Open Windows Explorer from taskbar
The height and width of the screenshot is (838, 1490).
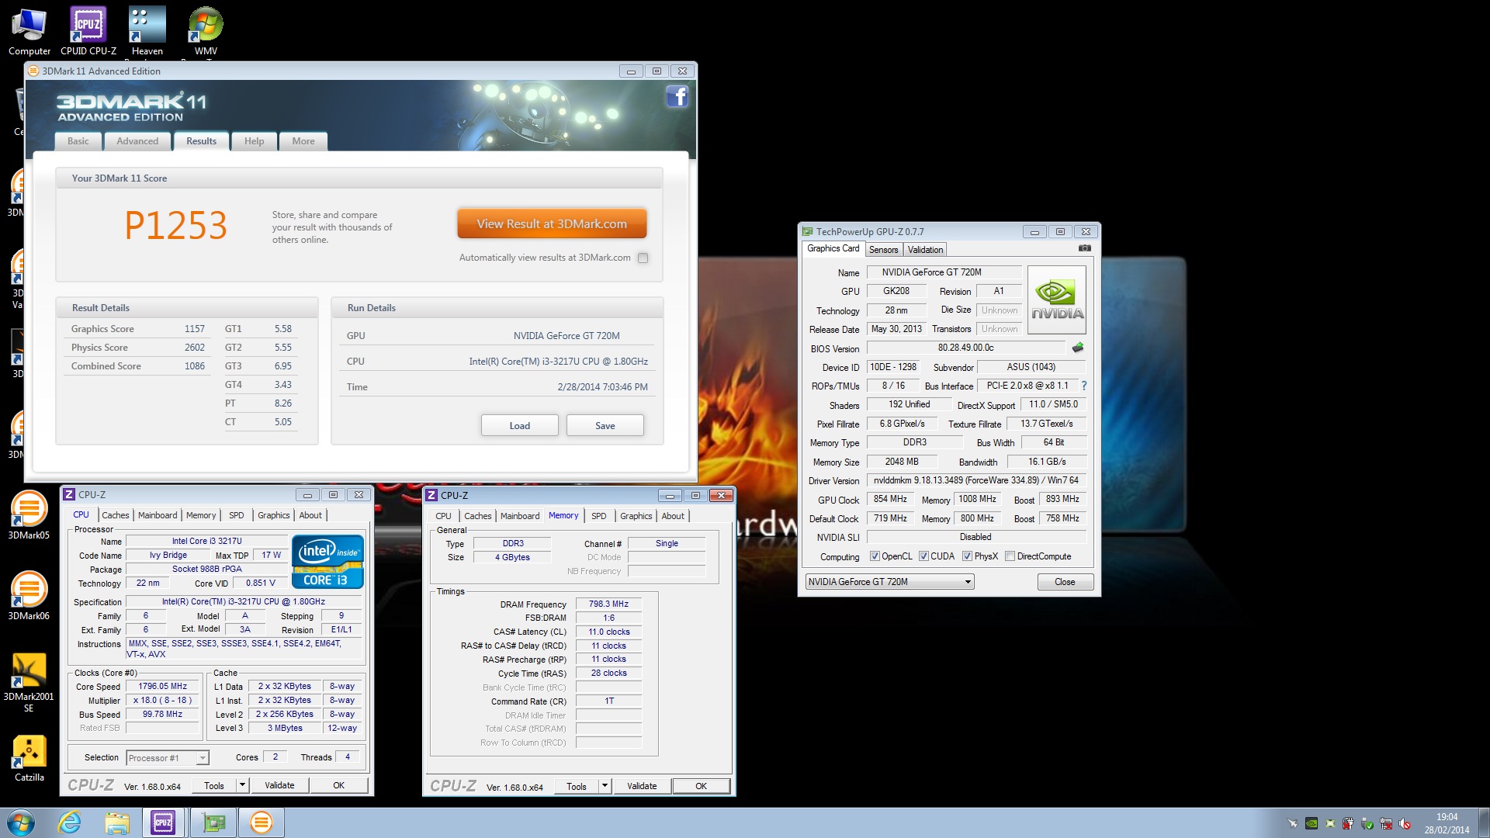tap(116, 822)
